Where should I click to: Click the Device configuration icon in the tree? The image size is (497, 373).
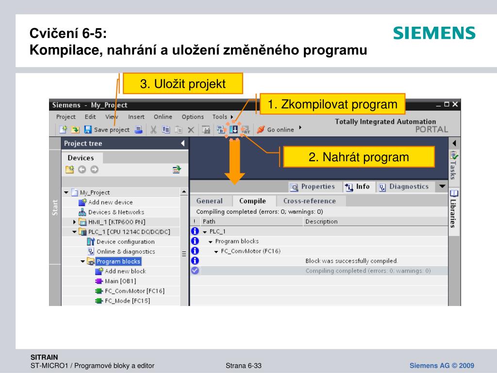(x=91, y=242)
